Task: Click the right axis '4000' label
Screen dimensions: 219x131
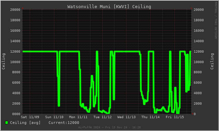Action: [198, 93]
